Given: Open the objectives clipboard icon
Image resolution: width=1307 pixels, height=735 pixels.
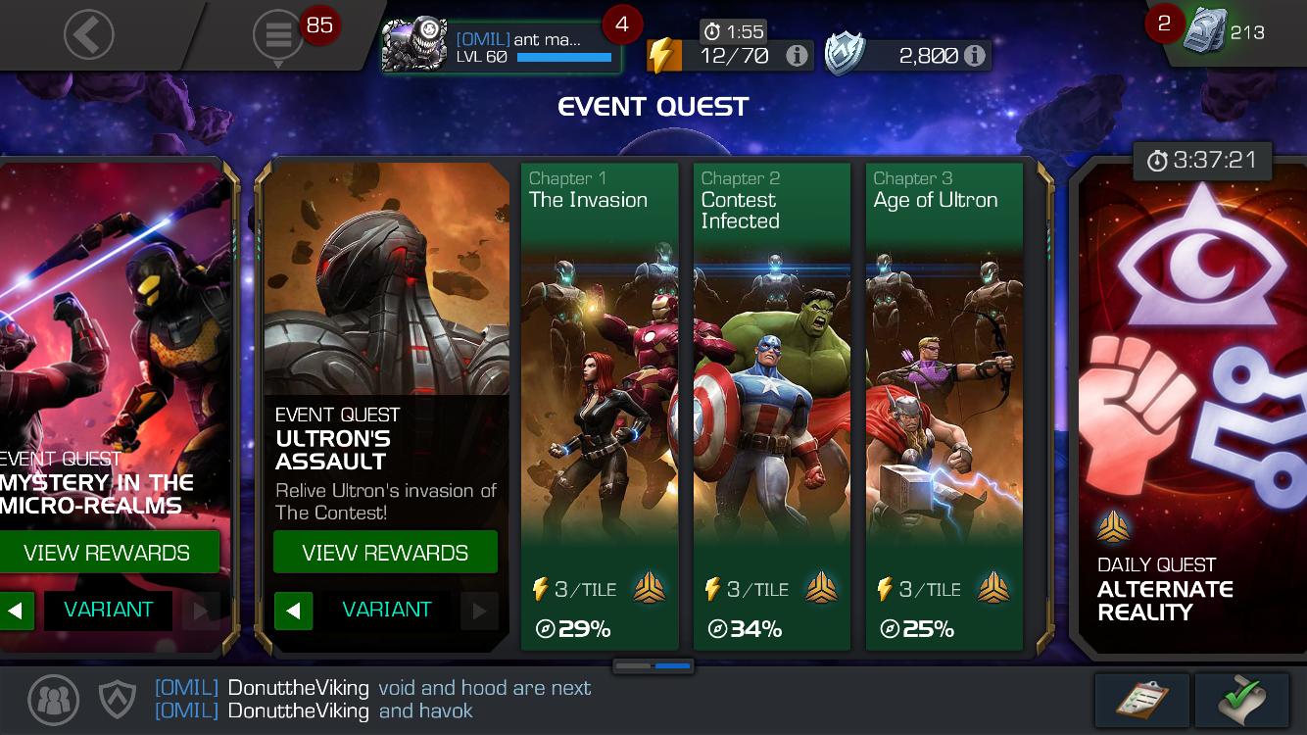Looking at the screenshot, I should coord(1142,700).
